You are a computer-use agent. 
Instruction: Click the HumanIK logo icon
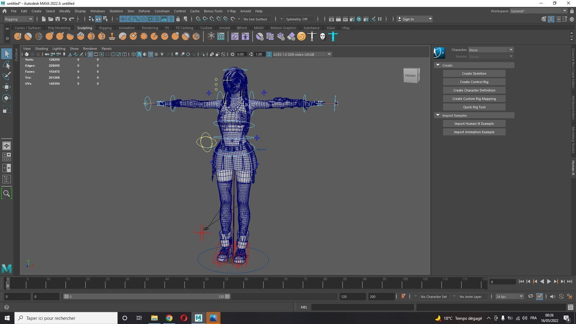point(439,53)
